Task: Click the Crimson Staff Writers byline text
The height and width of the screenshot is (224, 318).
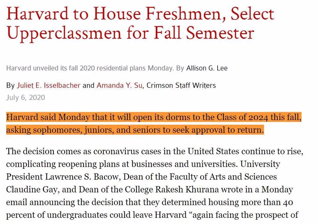Action: tap(181, 85)
